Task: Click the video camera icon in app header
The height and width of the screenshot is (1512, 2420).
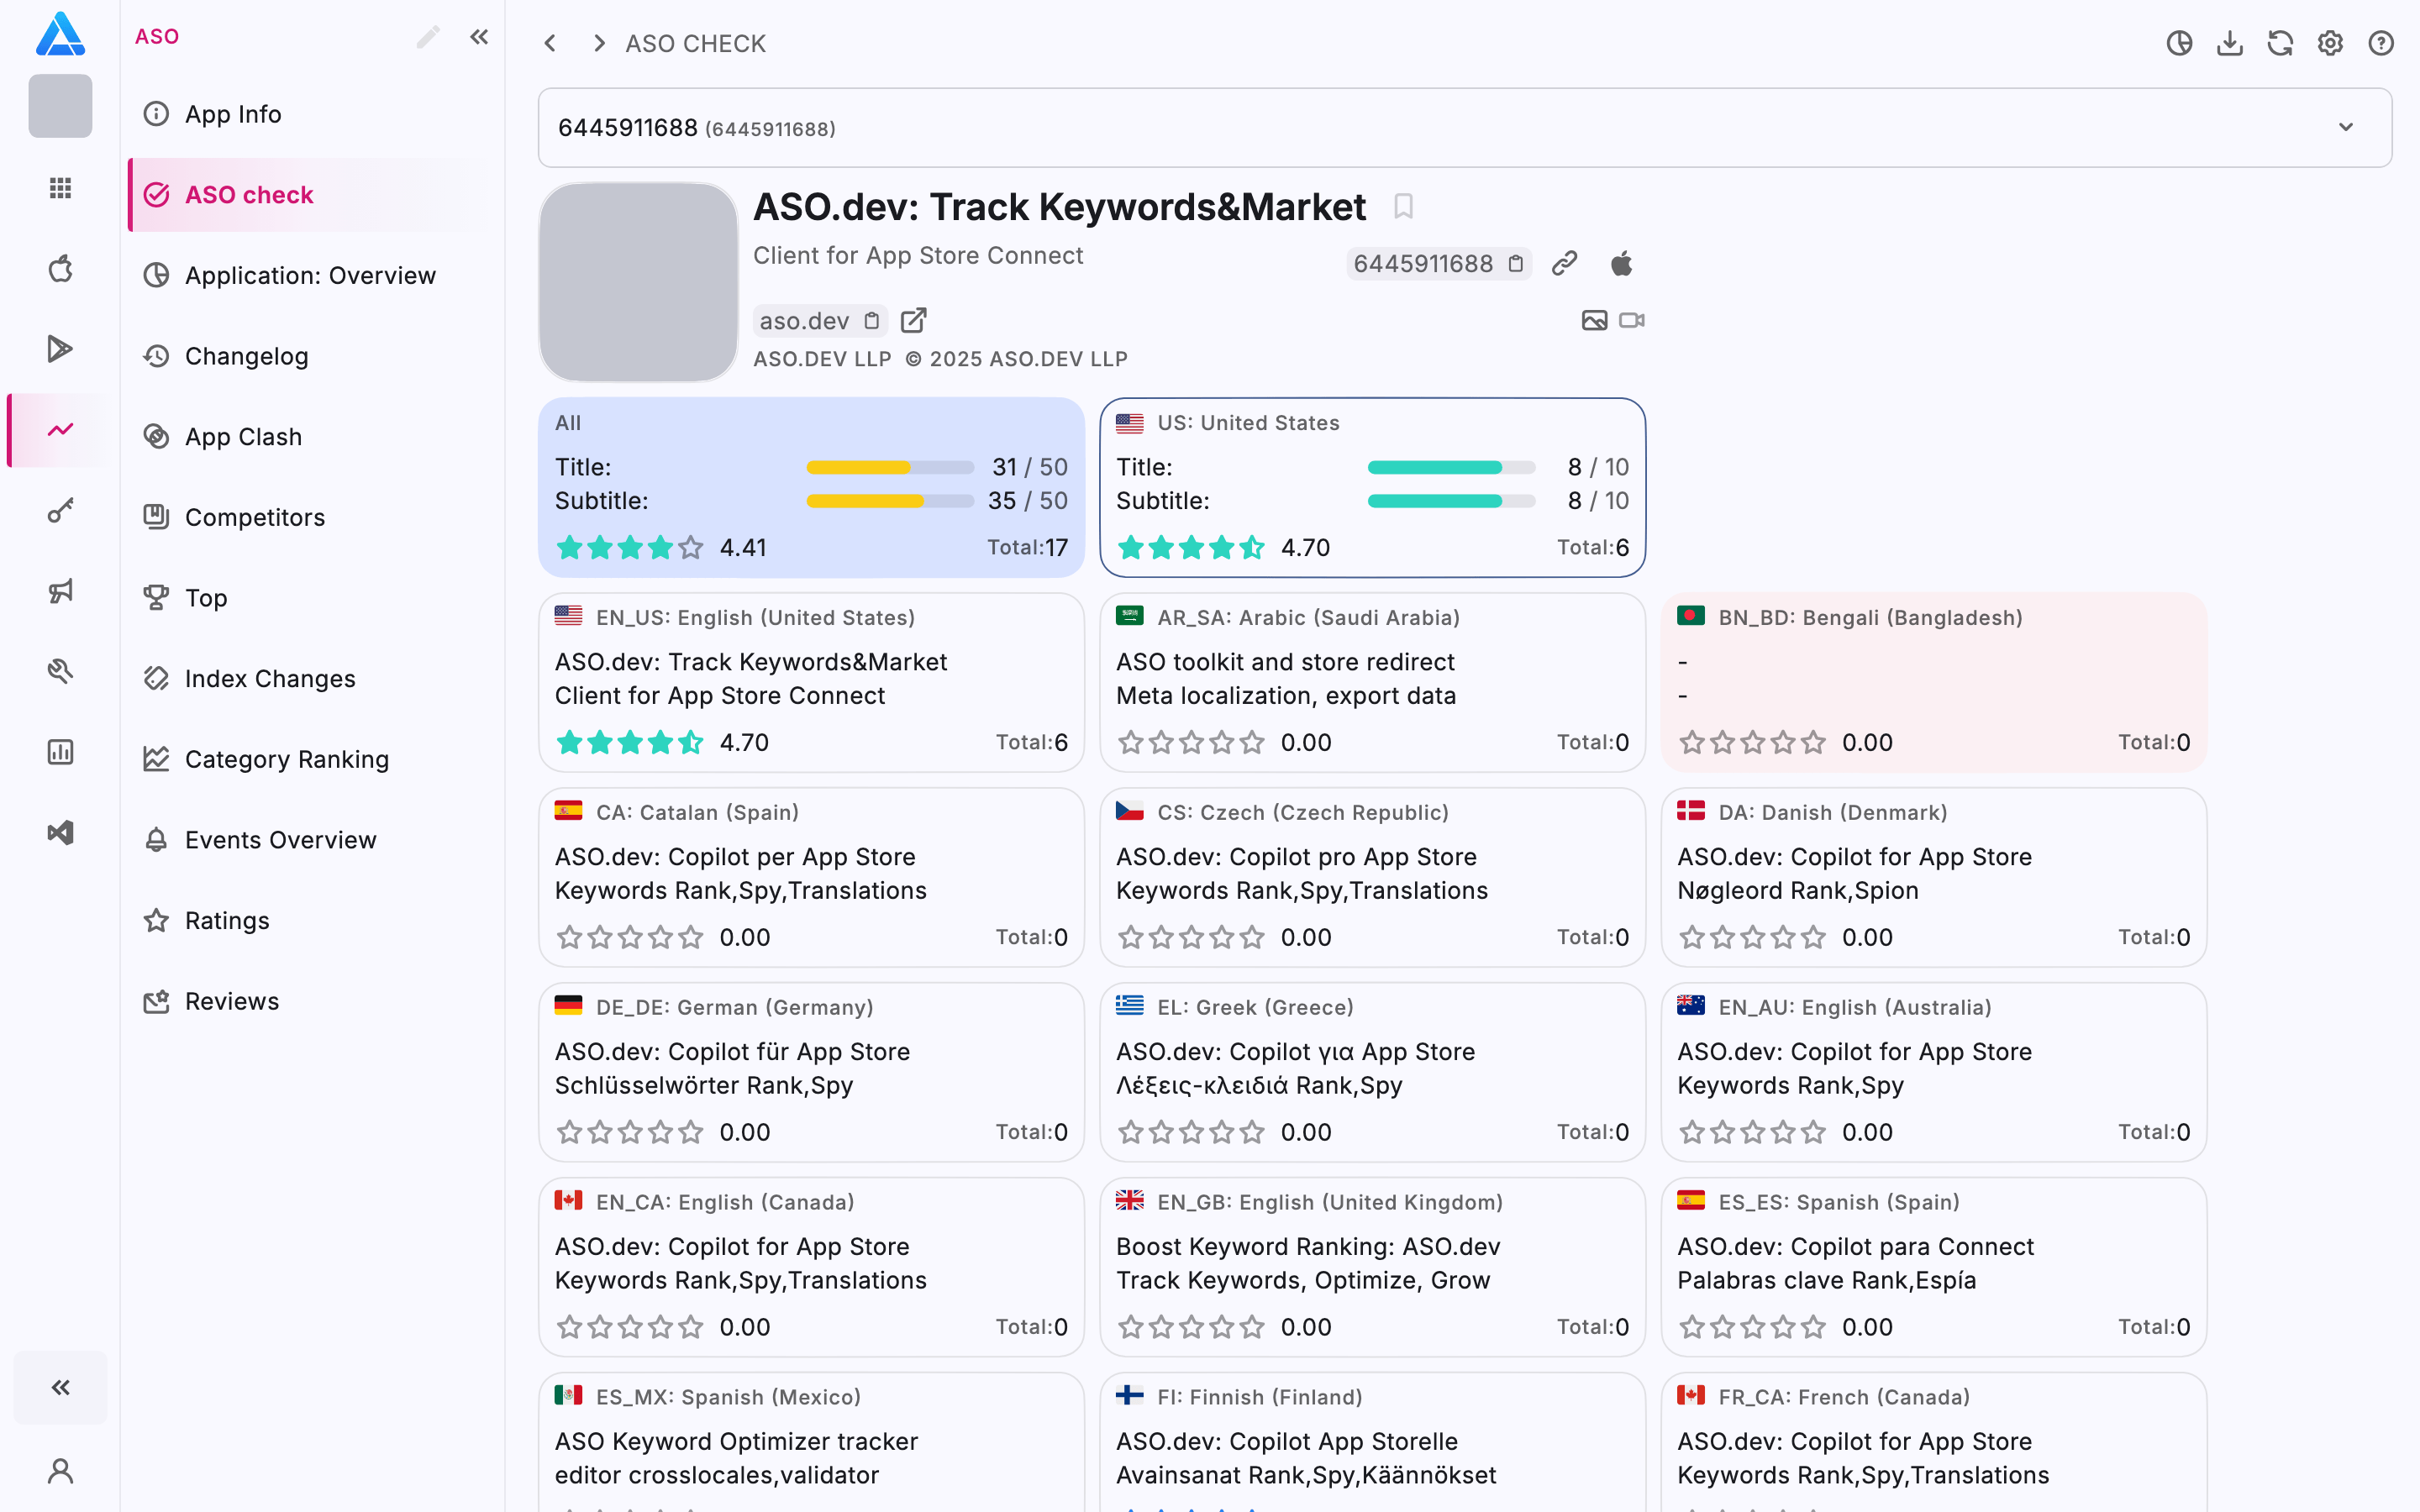Action: click(x=1632, y=320)
